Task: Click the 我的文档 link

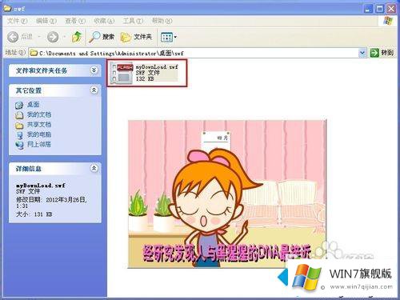Action: 39,114
